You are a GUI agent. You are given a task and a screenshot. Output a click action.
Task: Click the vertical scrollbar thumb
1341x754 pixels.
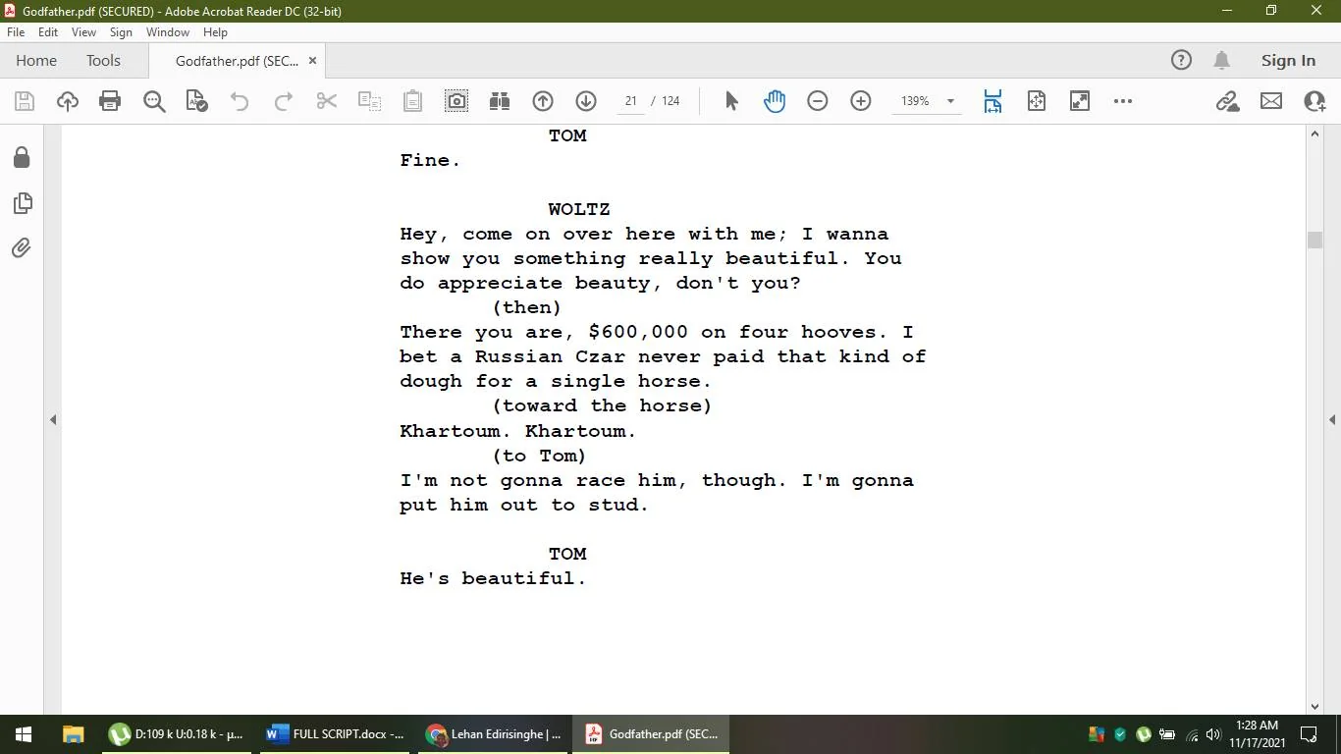(1314, 240)
